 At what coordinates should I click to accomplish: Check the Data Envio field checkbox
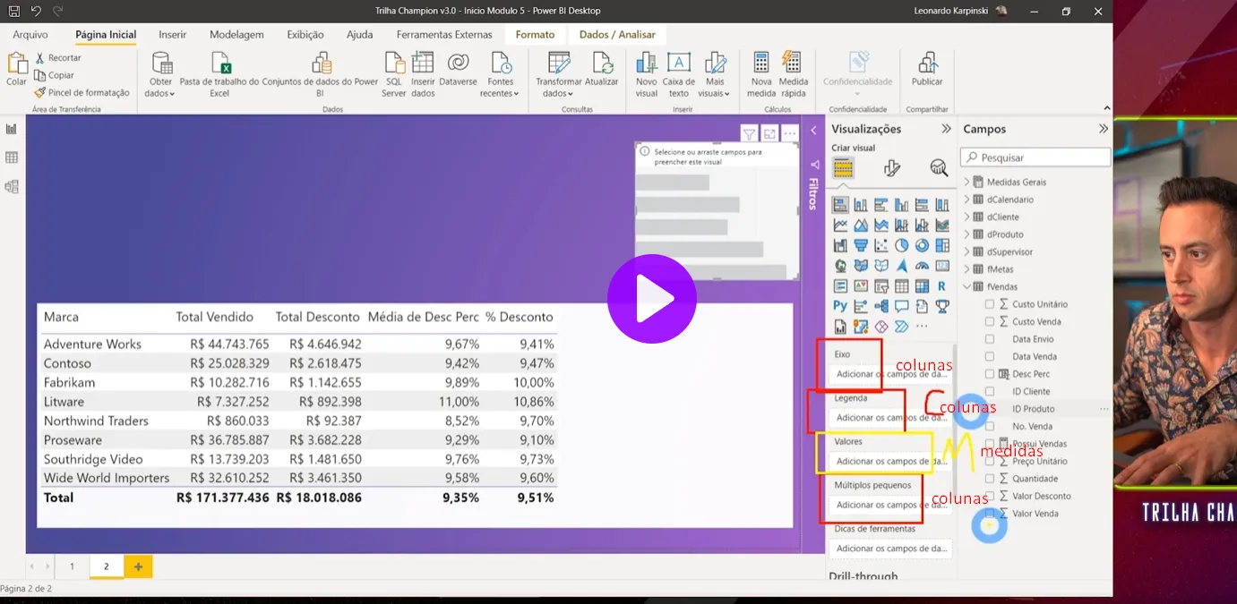click(x=990, y=339)
